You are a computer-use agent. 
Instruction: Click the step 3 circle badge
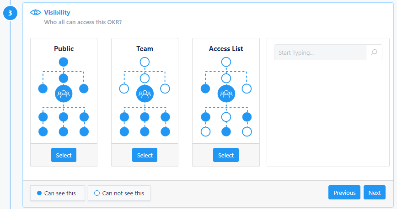pos(10,13)
